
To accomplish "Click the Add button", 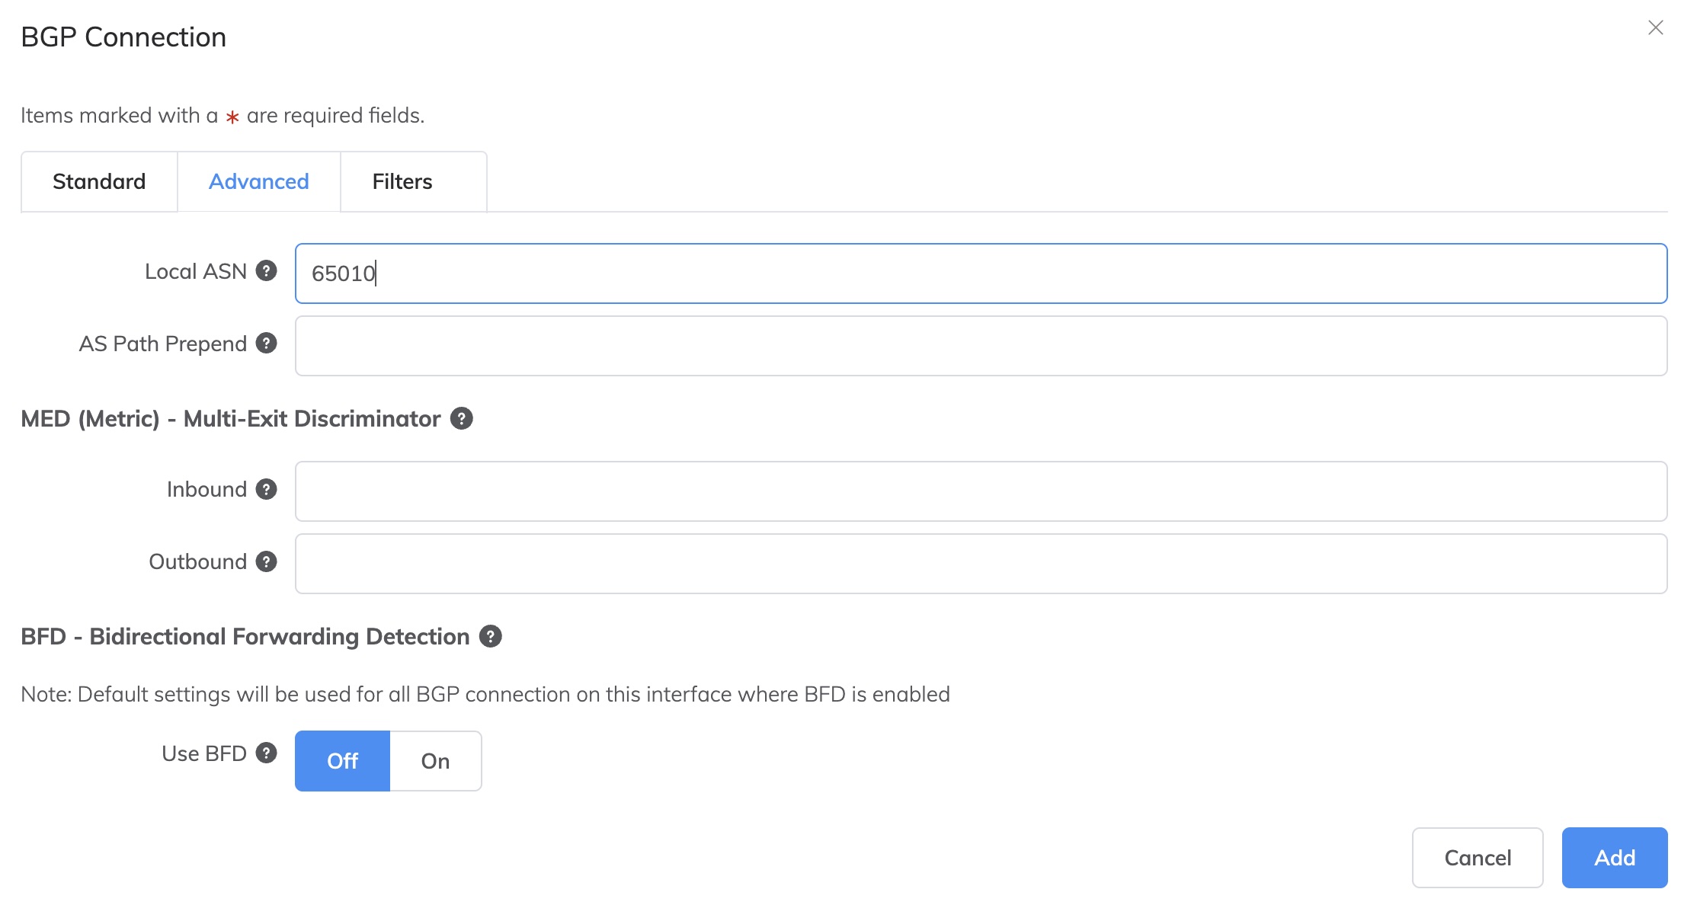I will tap(1614, 858).
